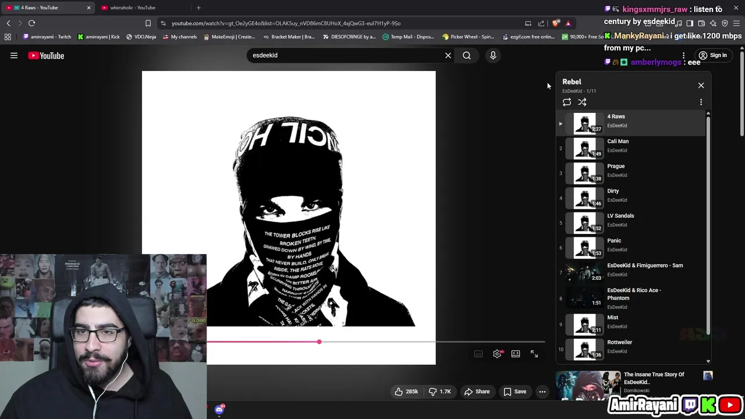Click playlist scrollbar down arrow

[708, 361]
